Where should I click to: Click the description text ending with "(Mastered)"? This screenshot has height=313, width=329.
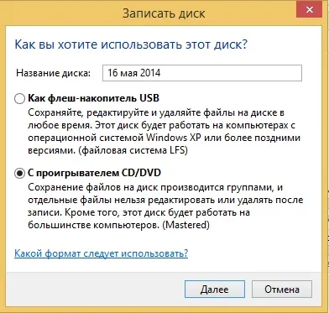point(165,206)
